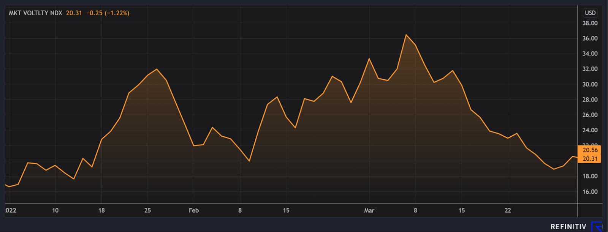Click the 022 year label on time axis
This screenshot has height=232, width=608.
11,210
